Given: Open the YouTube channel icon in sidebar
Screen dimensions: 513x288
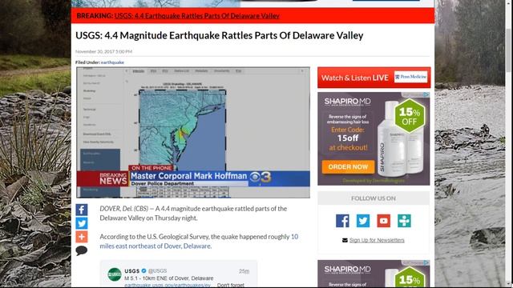Looking at the screenshot, I should pos(383,221).
